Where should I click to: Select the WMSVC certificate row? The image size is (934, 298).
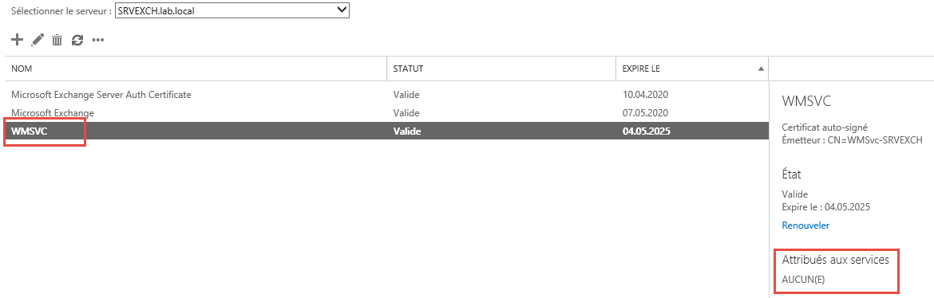point(386,131)
